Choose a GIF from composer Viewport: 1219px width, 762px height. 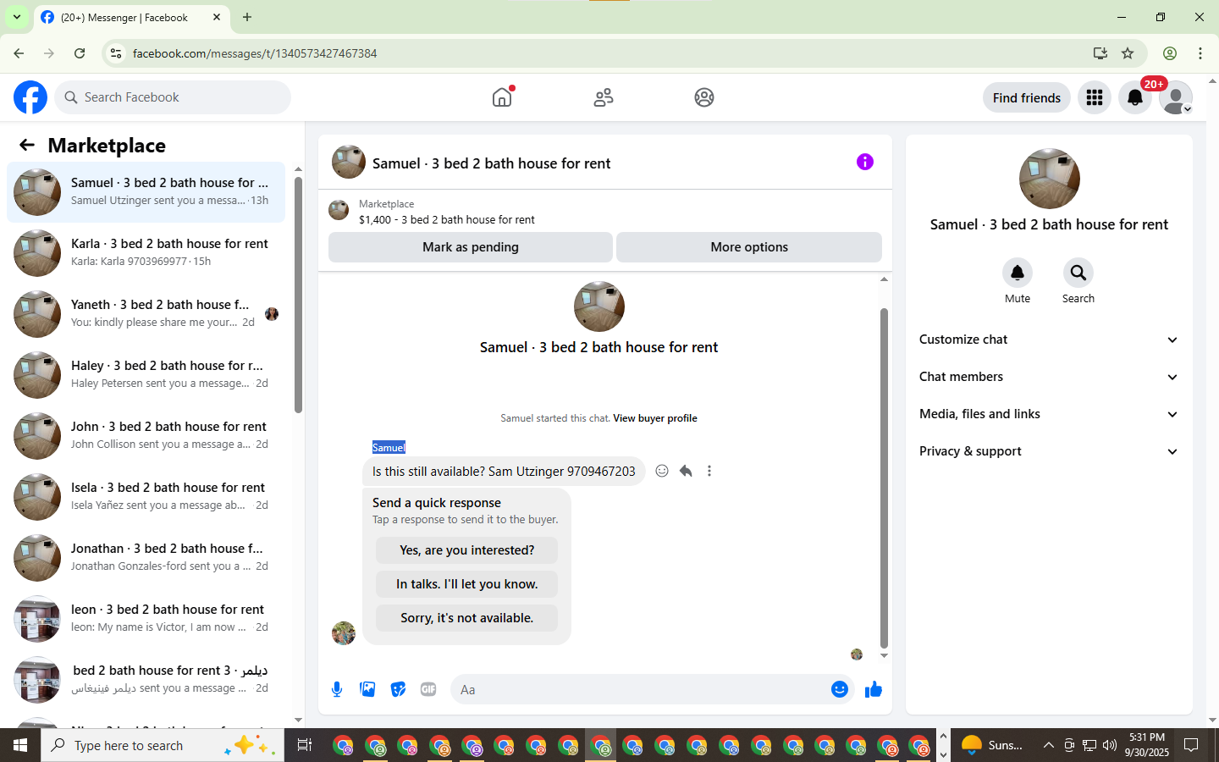point(428,689)
